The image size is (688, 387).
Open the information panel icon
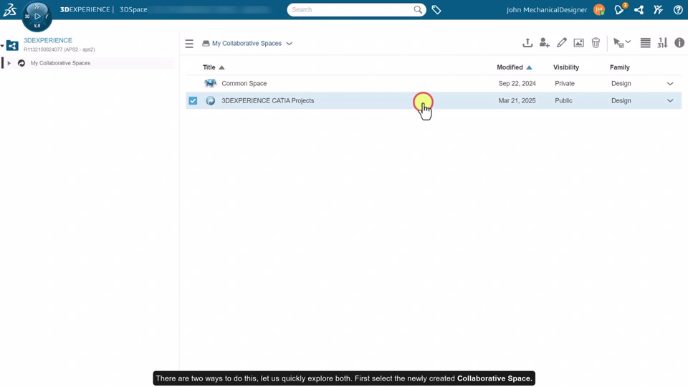(x=679, y=42)
